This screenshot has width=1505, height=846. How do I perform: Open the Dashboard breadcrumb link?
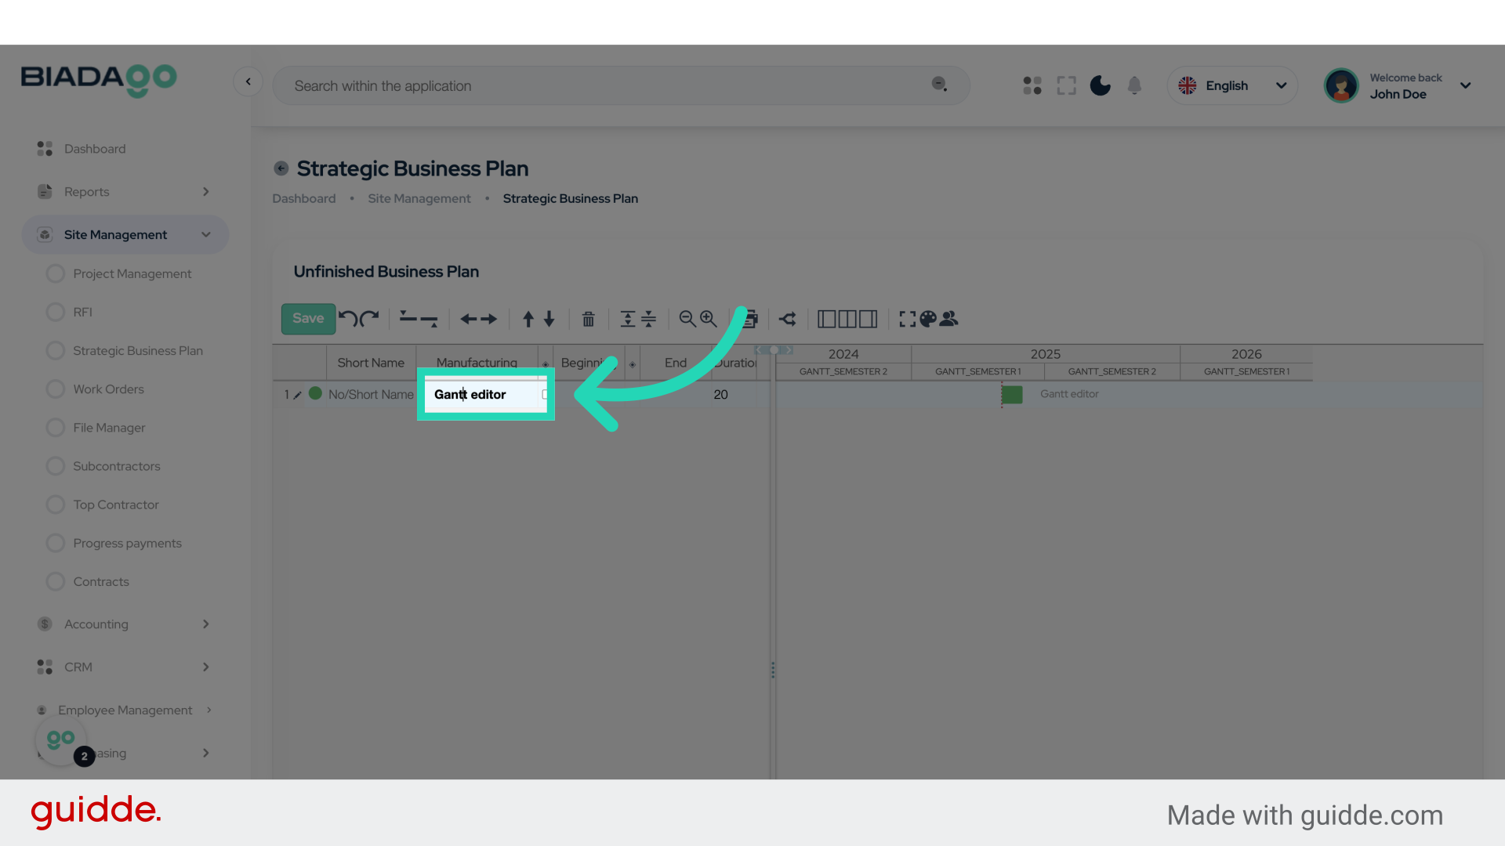(x=303, y=198)
